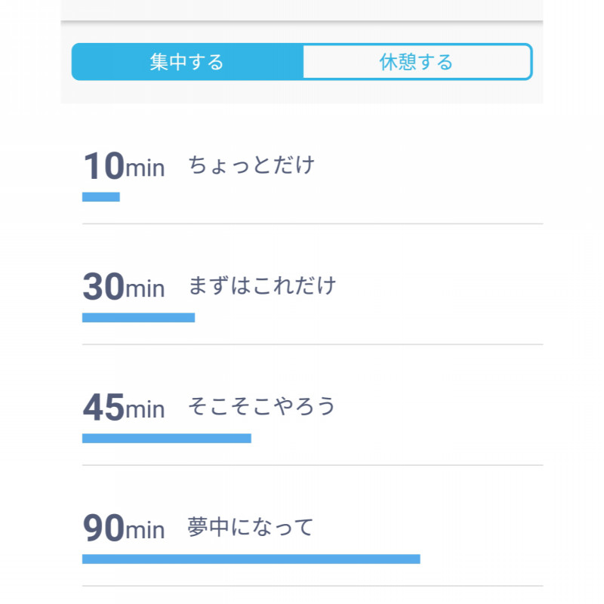Click the divider line below the 10min row
Viewport: 604px width, 604px height.
(x=313, y=223)
